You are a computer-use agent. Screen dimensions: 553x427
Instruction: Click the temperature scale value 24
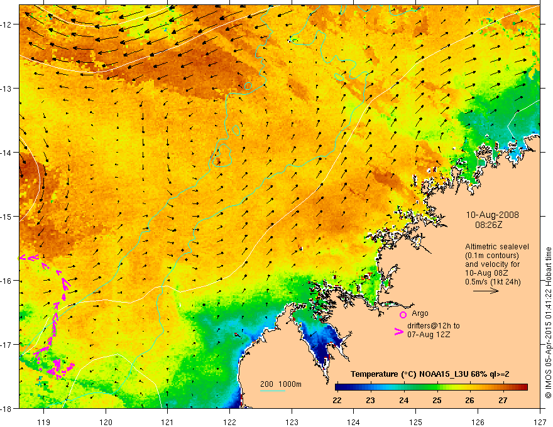(404, 400)
